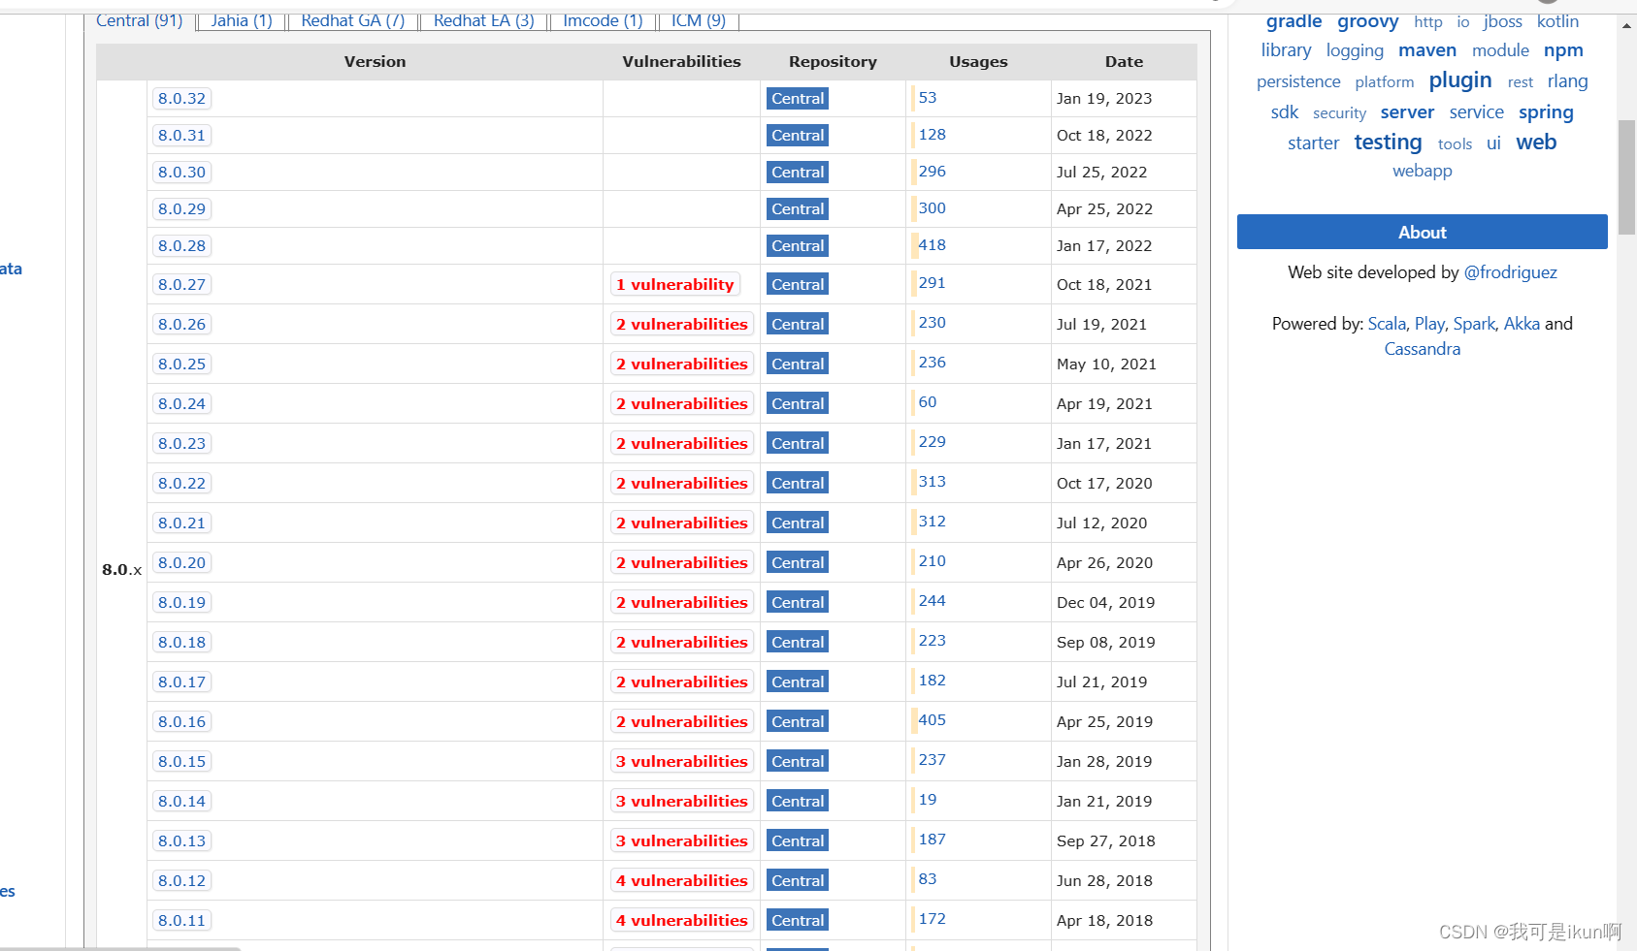
Task: Open the Cassandra link
Action: click(x=1422, y=349)
